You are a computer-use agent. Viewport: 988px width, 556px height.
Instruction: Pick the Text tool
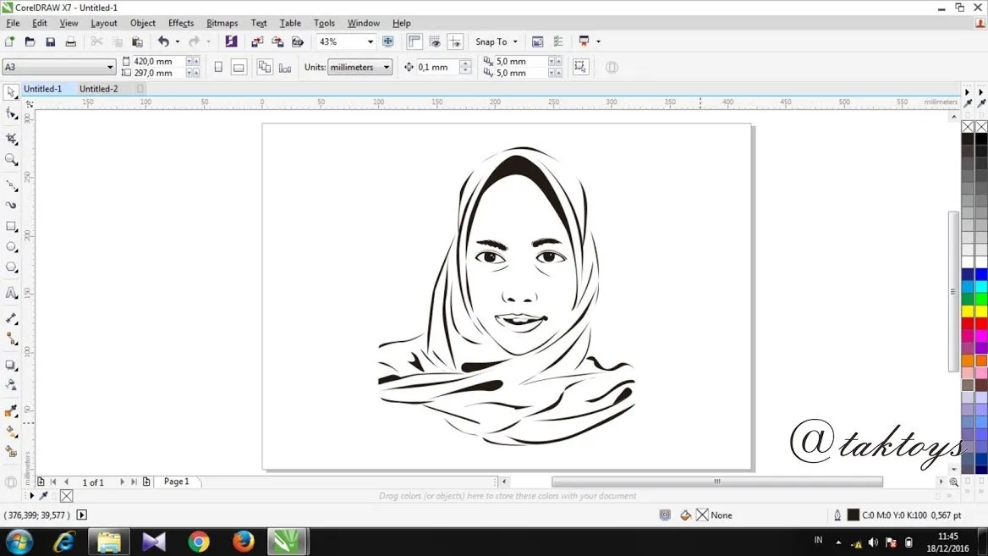(11, 293)
